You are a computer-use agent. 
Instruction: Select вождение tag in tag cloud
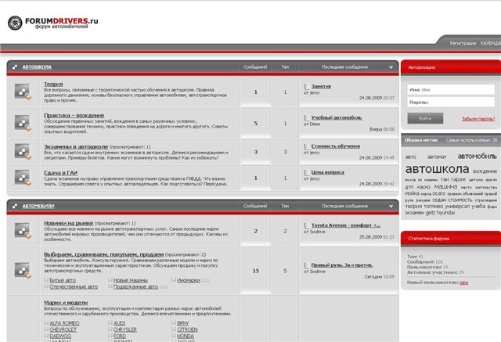[485, 171]
